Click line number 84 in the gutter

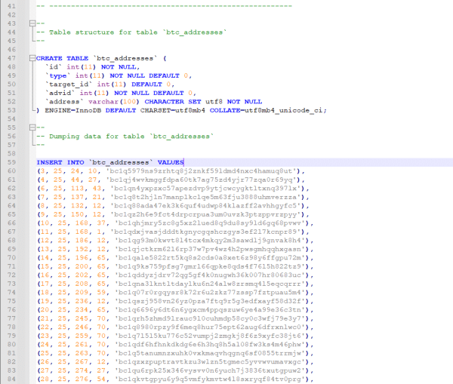point(11,376)
